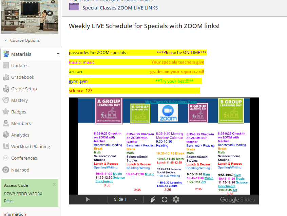Open the 1:00-1:45 Art link in fourth column
287x216 pixels.
click(203, 182)
